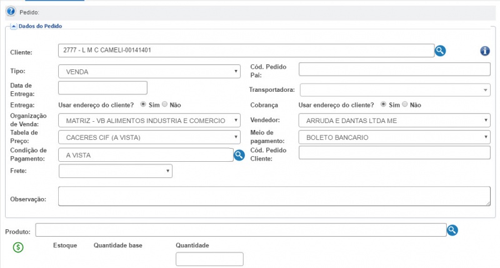Click the Dados do Pedido heading
The width and height of the screenshot is (500, 268).
(40, 26)
